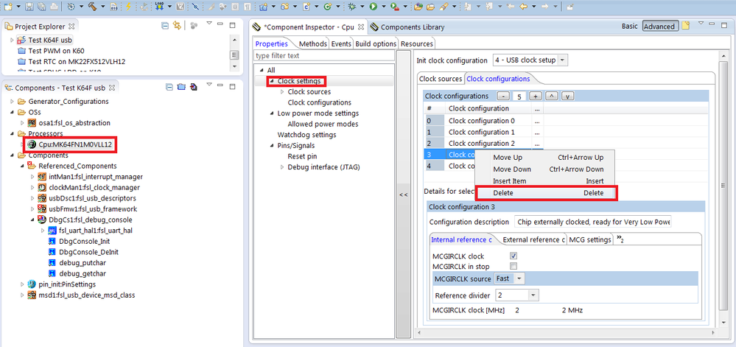Open the Reference divider dropdown
Viewport: 736px width, 347px height.
coord(533,295)
